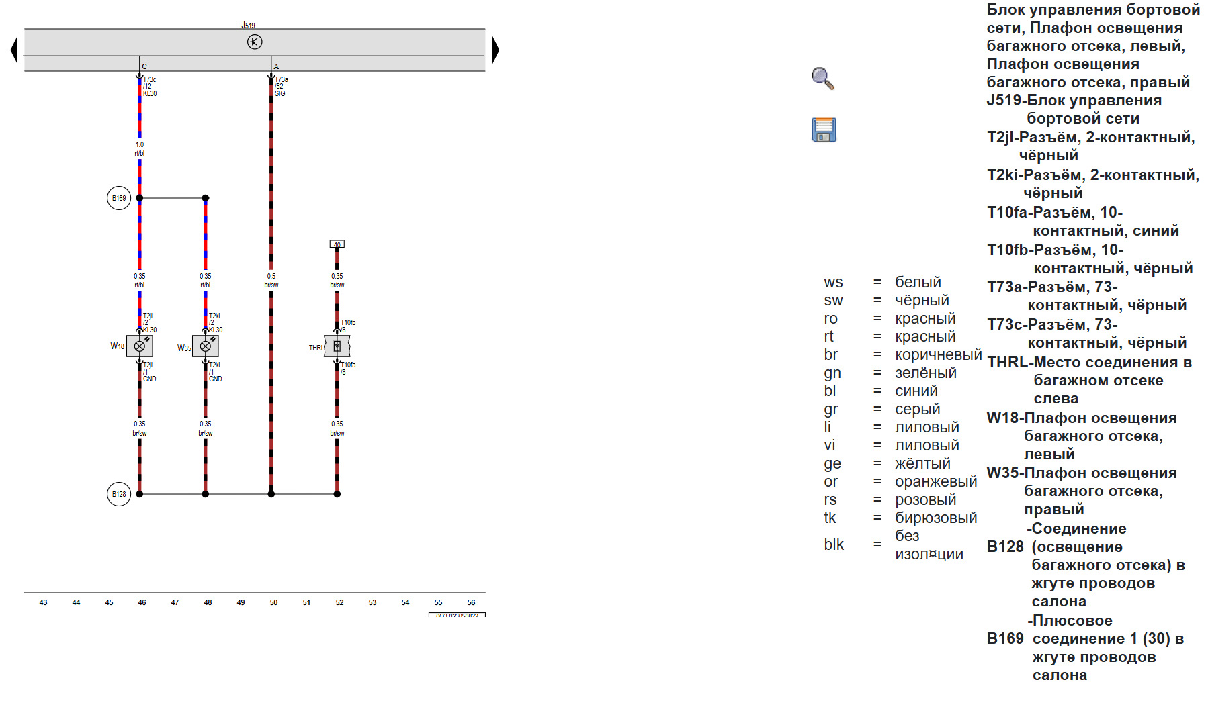Click the 'W35-Плафон освещения' legend entry
This screenshot has width=1206, height=715.
pos(1082,491)
